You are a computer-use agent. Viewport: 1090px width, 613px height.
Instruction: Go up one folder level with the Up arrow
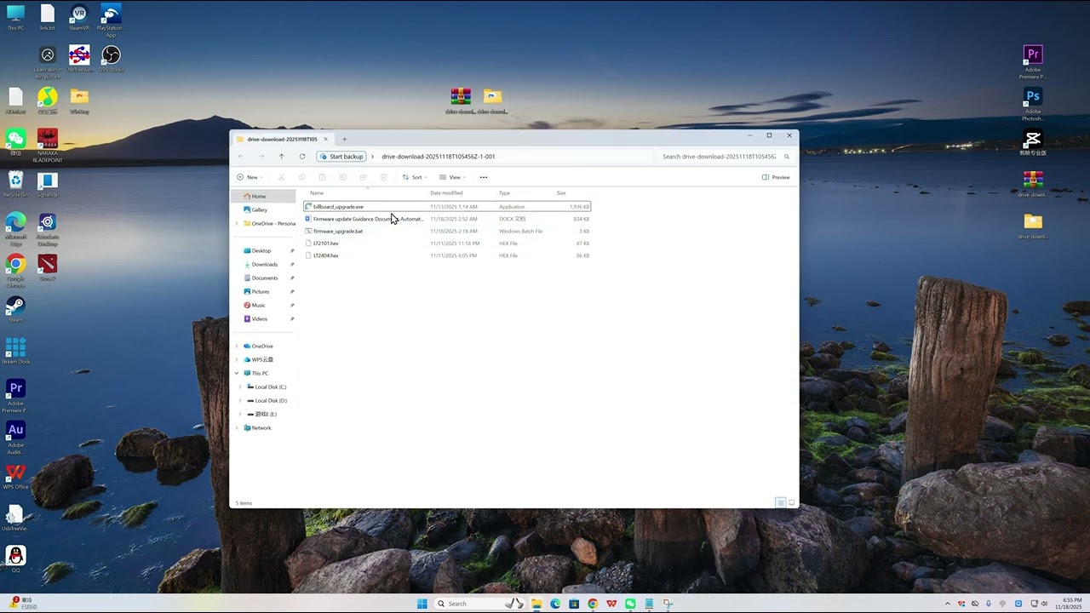point(281,157)
